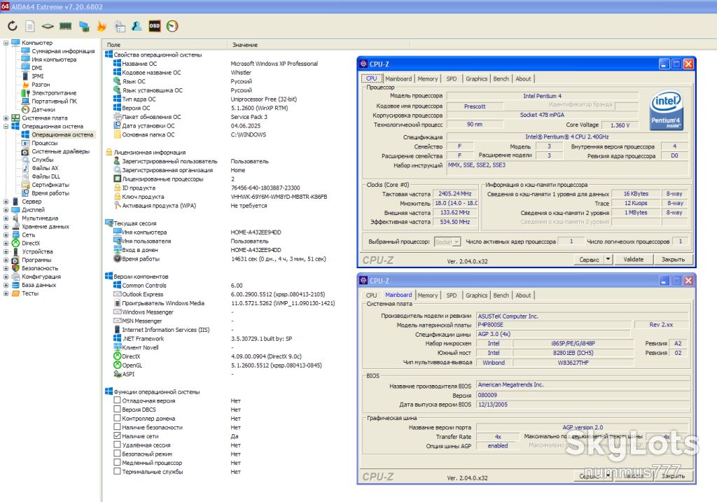Click the Значение column header
This screenshot has height=502, width=717.
(x=319, y=45)
